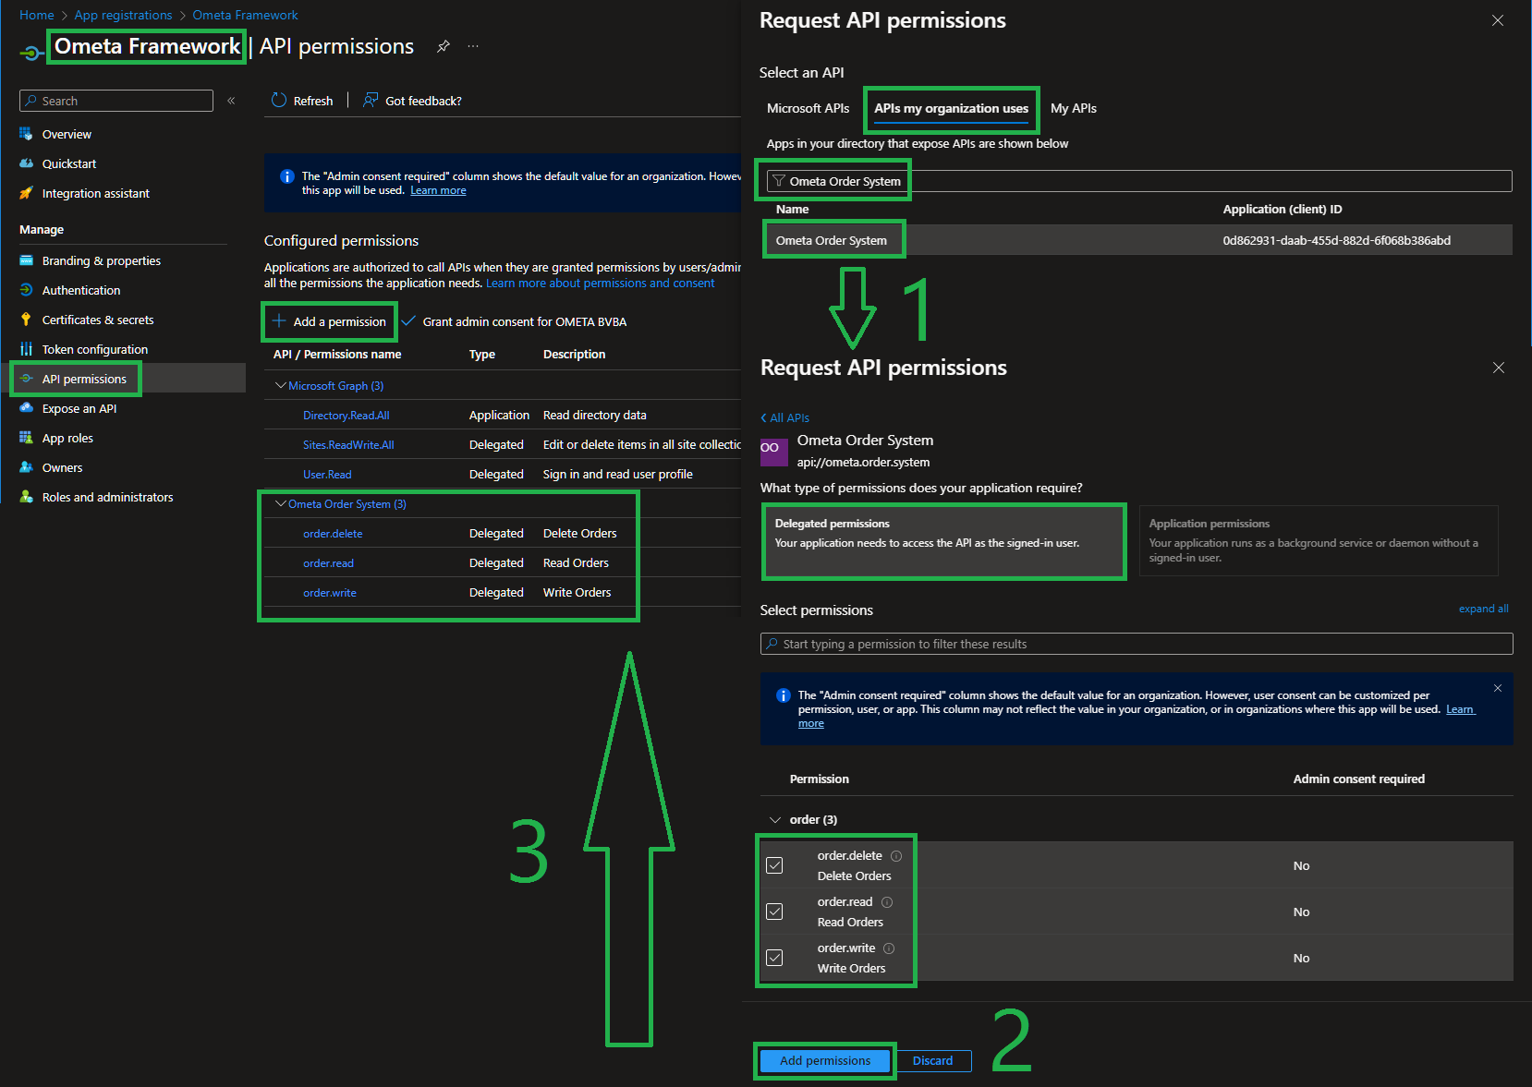This screenshot has width=1532, height=1087.
Task: Click the Overview sidebar icon
Action: click(26, 134)
